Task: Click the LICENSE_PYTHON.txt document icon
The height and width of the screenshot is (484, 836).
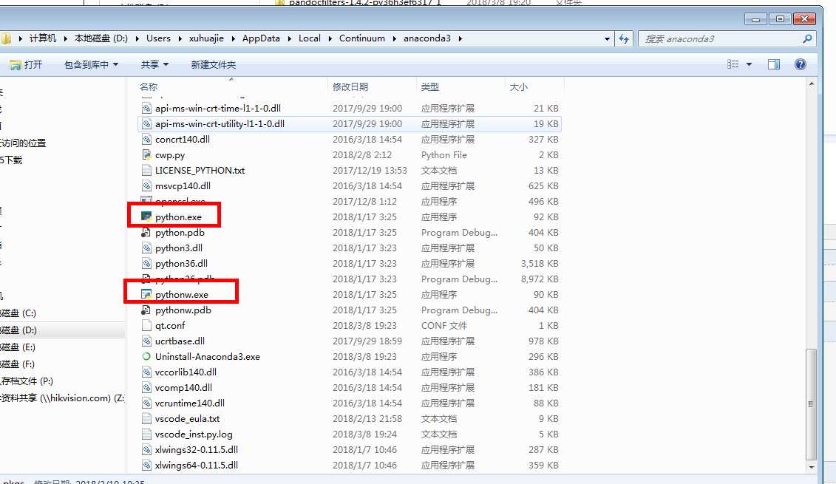Action: (x=146, y=170)
